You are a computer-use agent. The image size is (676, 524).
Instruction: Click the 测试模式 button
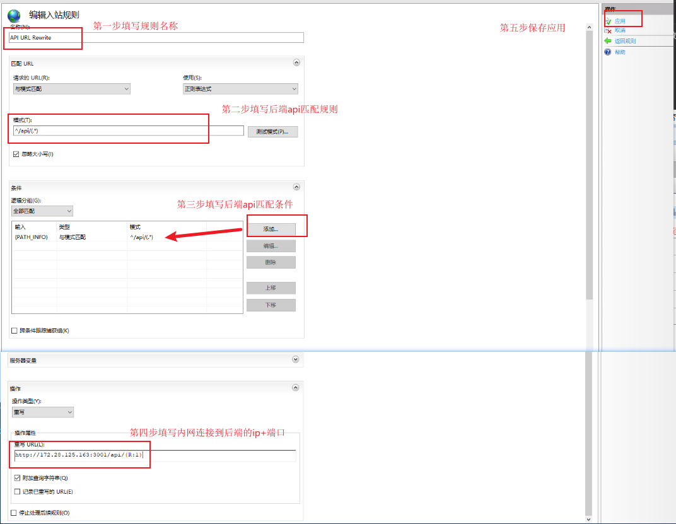point(272,132)
